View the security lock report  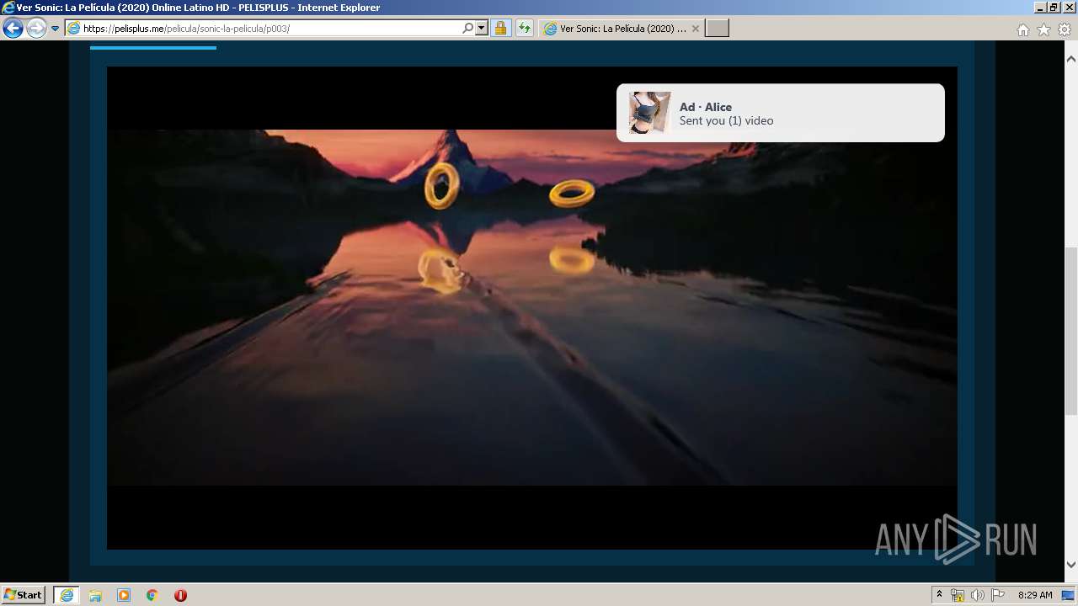tap(500, 29)
